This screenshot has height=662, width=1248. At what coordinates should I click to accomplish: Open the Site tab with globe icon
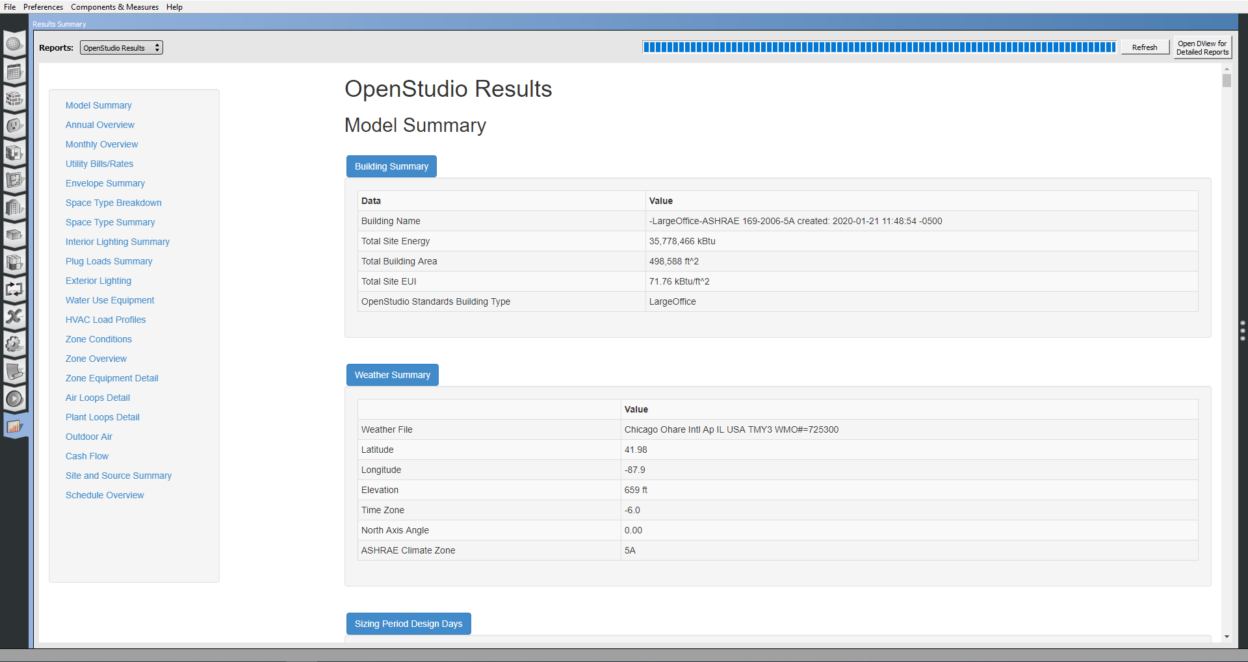pos(15,44)
